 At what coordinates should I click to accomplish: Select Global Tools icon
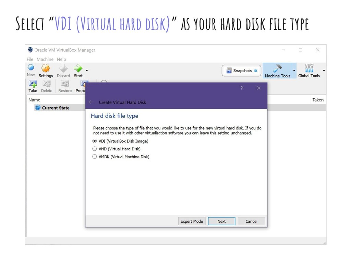click(x=309, y=68)
